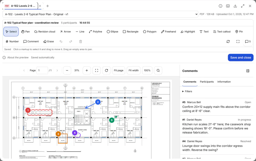Click the 5 participants label

[x=69, y=23]
